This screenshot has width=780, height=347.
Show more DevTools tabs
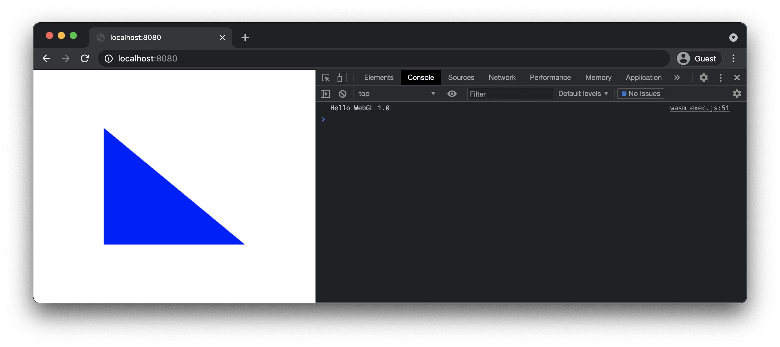677,78
